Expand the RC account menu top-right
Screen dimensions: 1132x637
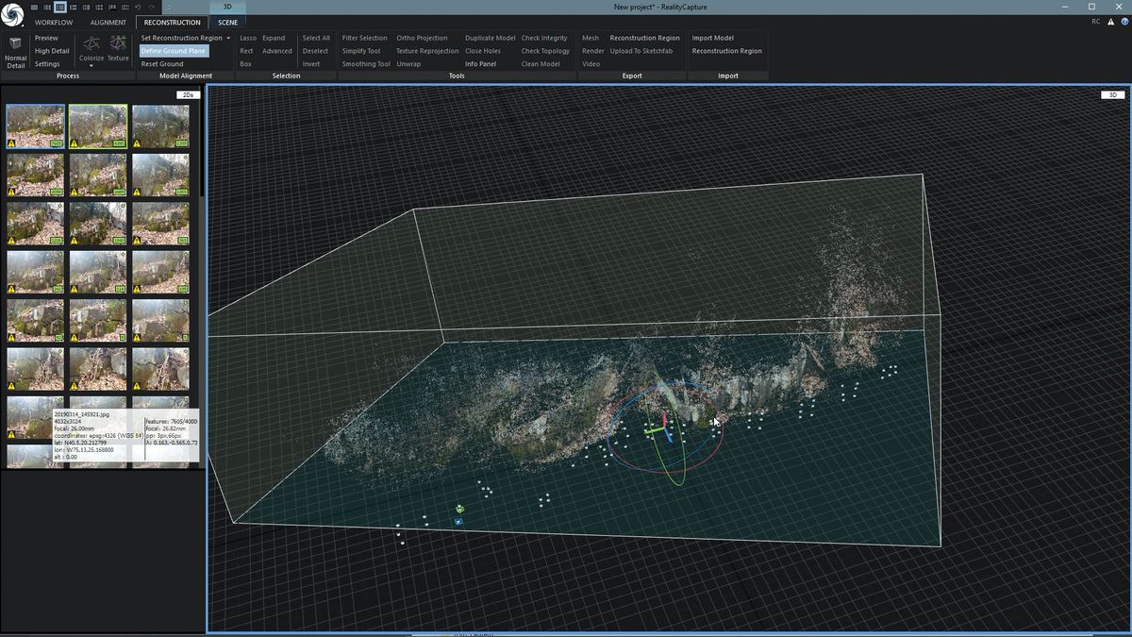(1094, 21)
